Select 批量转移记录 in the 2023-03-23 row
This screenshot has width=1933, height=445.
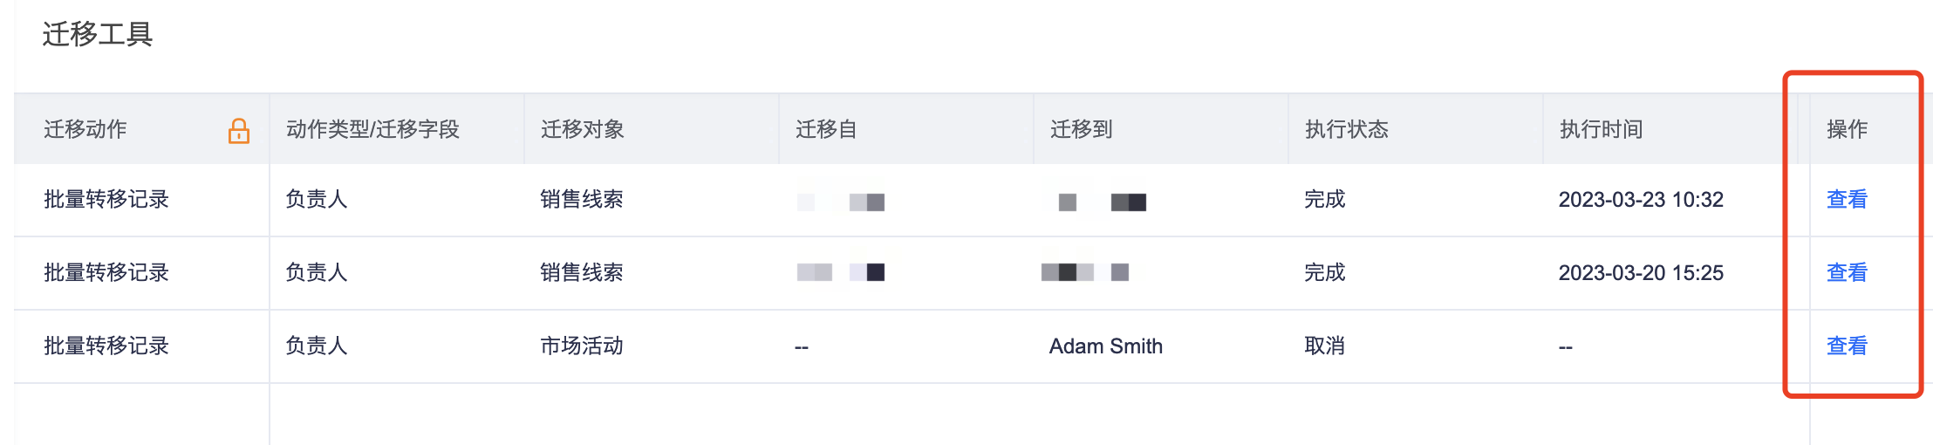coord(106,200)
